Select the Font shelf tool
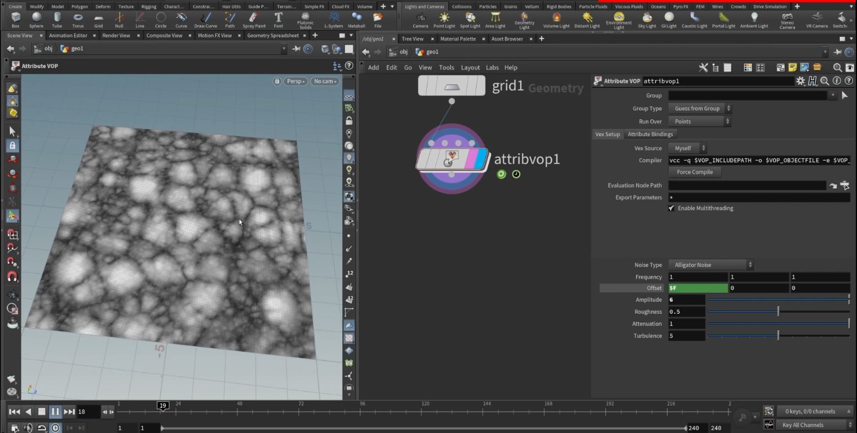 [279, 20]
